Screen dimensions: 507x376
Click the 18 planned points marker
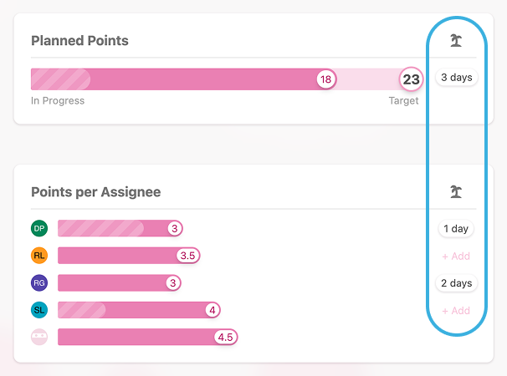pyautogui.click(x=326, y=79)
